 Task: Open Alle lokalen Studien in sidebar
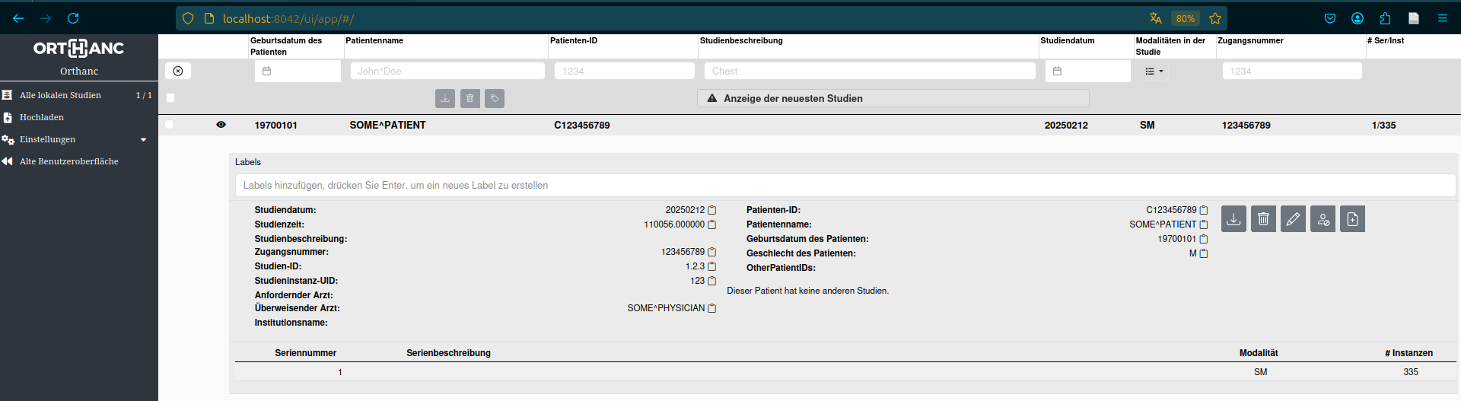pos(79,95)
